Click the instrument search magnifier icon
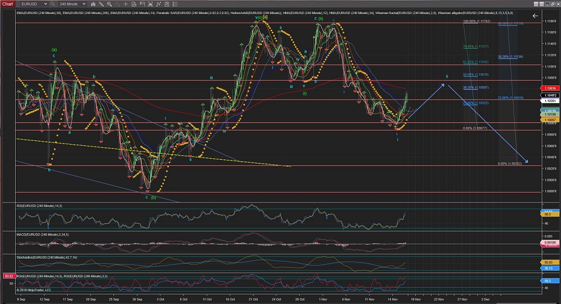This screenshot has width=561, height=304. pos(52,4)
